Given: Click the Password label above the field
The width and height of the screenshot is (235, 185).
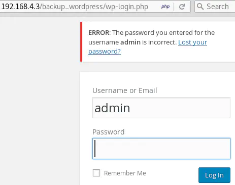Looking at the screenshot, I should 109,132.
